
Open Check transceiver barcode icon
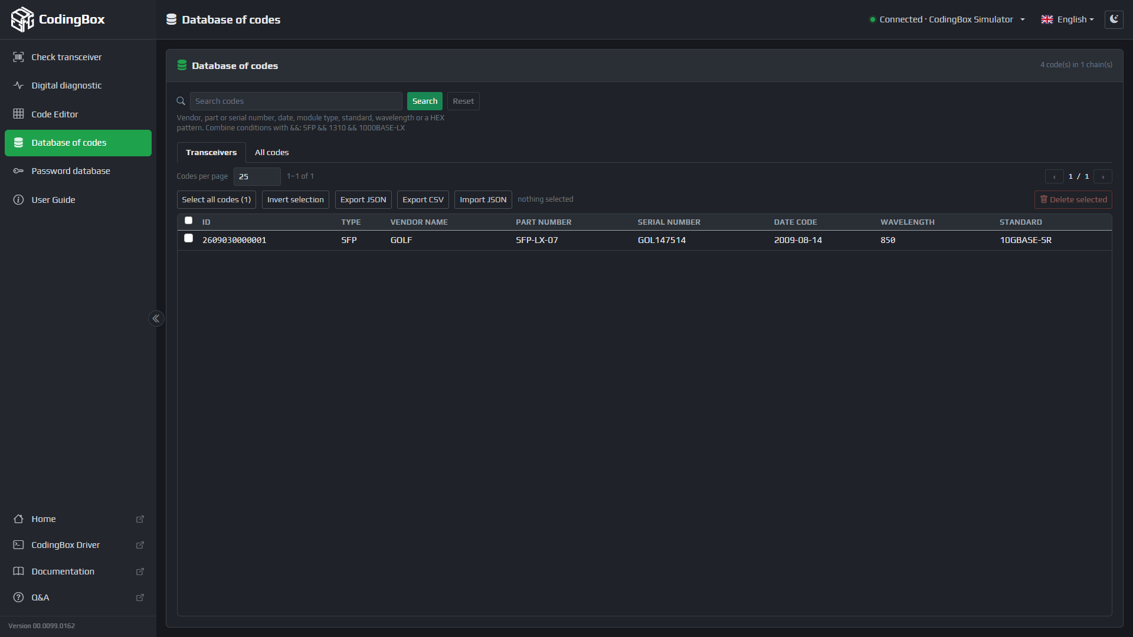[18, 57]
